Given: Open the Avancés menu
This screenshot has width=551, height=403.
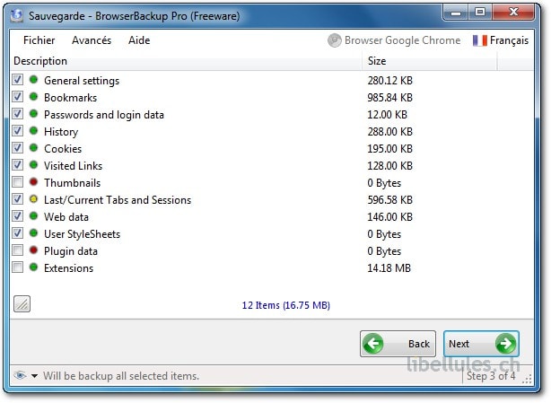Looking at the screenshot, I should pos(92,40).
